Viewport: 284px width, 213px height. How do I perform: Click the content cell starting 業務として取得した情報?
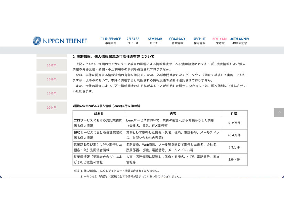[173, 135]
